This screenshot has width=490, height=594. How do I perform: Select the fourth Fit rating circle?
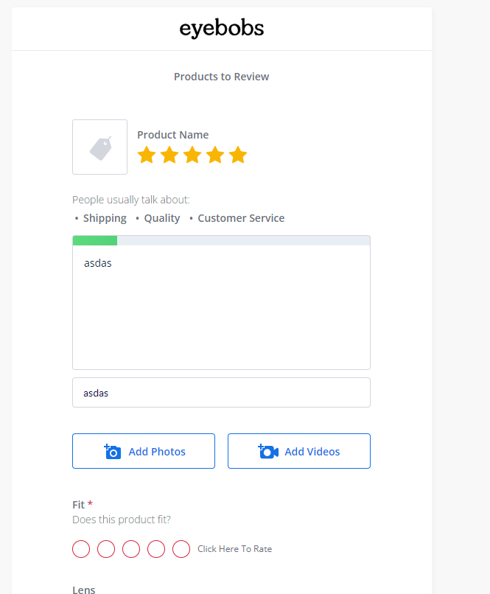156,549
